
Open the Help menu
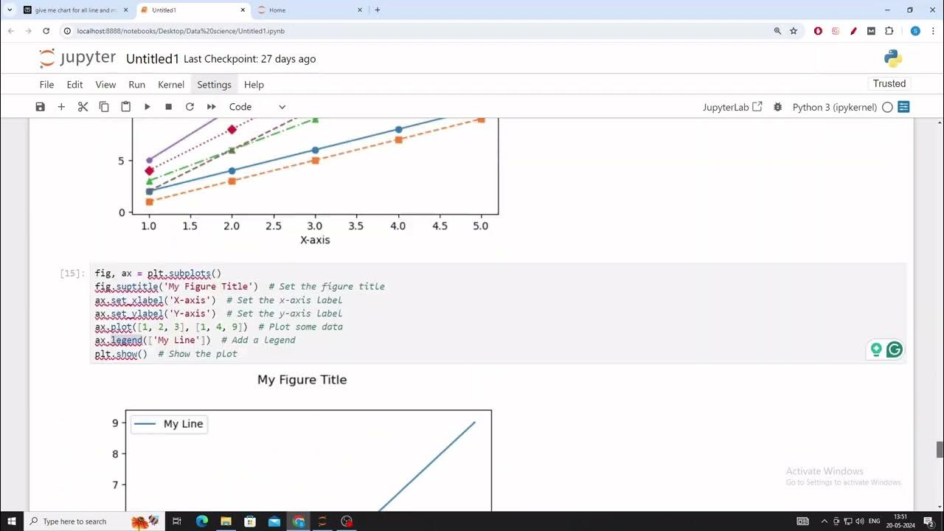coord(254,85)
